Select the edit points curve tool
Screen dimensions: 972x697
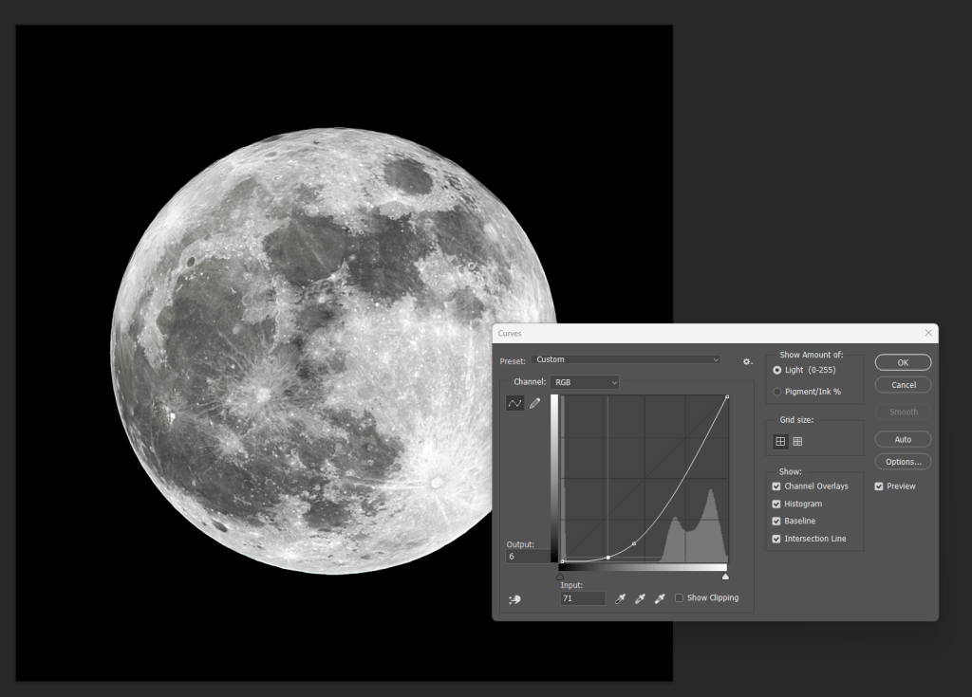point(514,403)
